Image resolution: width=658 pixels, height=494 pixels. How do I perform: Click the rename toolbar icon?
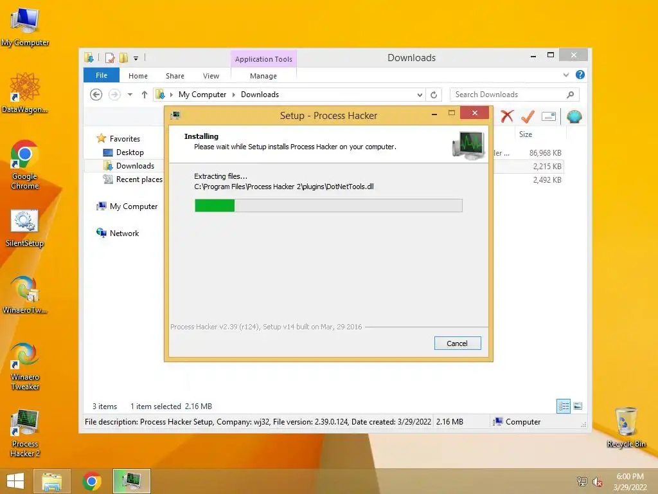pyautogui.click(x=549, y=116)
